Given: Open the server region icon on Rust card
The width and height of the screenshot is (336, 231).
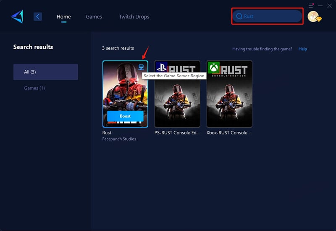Looking at the screenshot, I should [x=141, y=67].
